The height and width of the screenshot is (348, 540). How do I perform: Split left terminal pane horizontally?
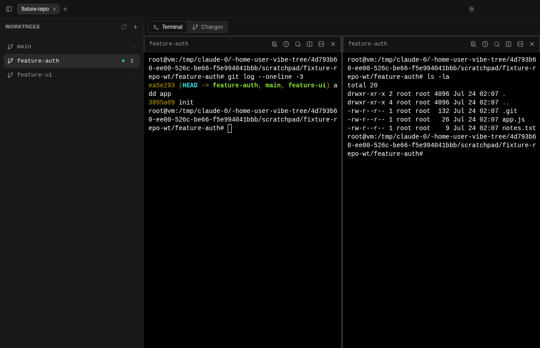coord(321,44)
